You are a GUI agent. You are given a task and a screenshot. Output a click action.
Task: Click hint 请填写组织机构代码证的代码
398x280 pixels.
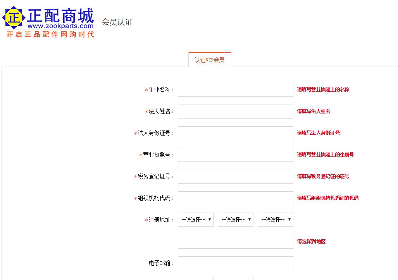click(x=328, y=198)
